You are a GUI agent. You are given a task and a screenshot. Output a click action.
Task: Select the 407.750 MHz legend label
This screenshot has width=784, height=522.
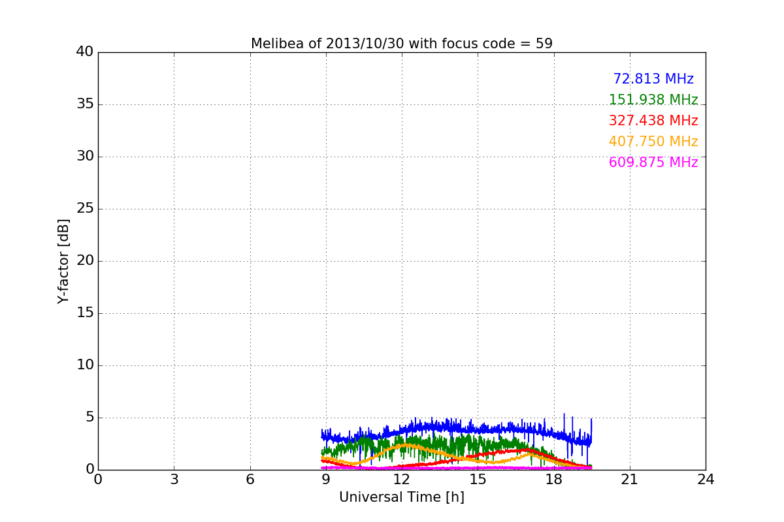pyautogui.click(x=653, y=142)
